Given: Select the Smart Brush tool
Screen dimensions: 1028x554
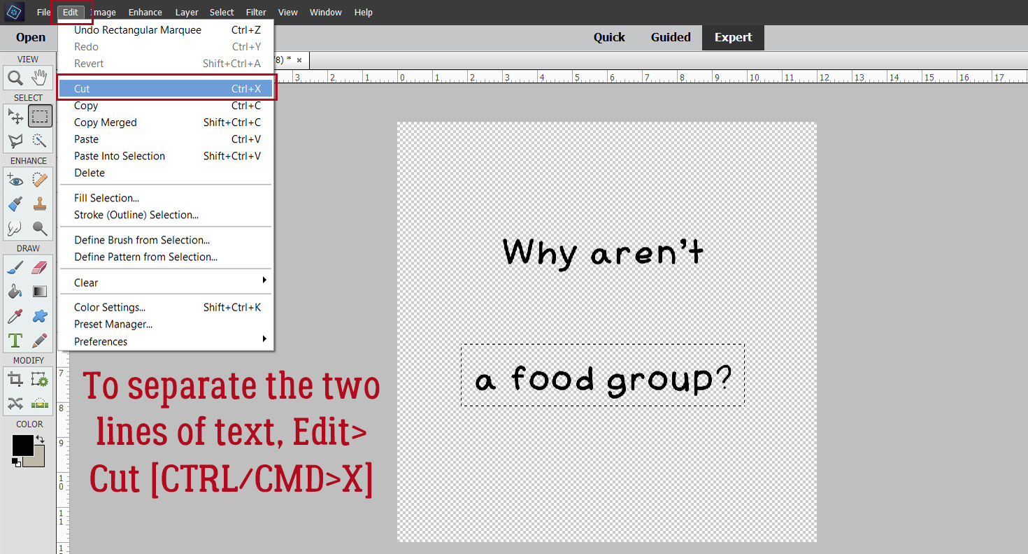Looking at the screenshot, I should (x=15, y=204).
